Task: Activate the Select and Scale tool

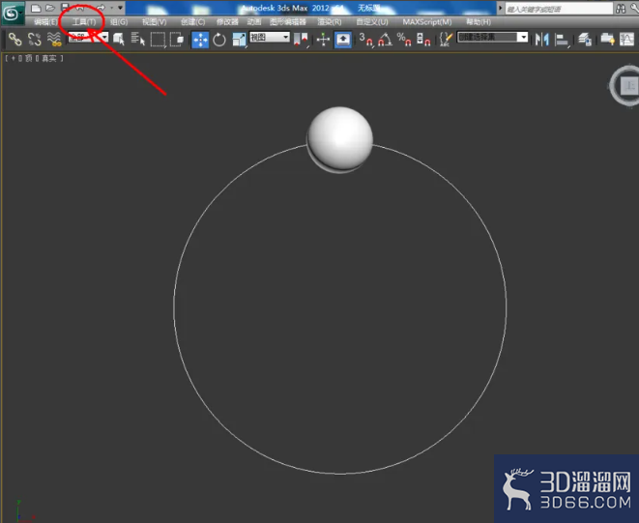Action: pyautogui.click(x=239, y=40)
